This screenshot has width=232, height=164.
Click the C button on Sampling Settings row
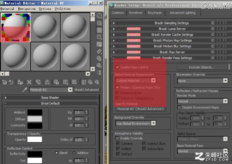(213, 23)
